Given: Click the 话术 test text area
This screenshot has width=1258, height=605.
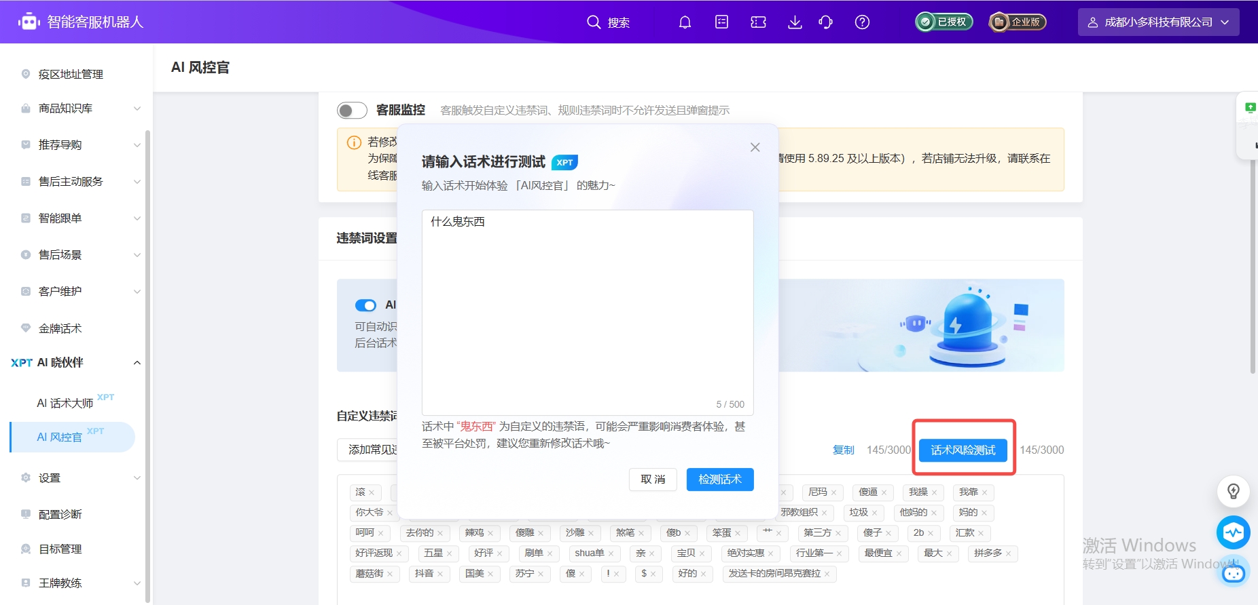Looking at the screenshot, I should point(588,313).
